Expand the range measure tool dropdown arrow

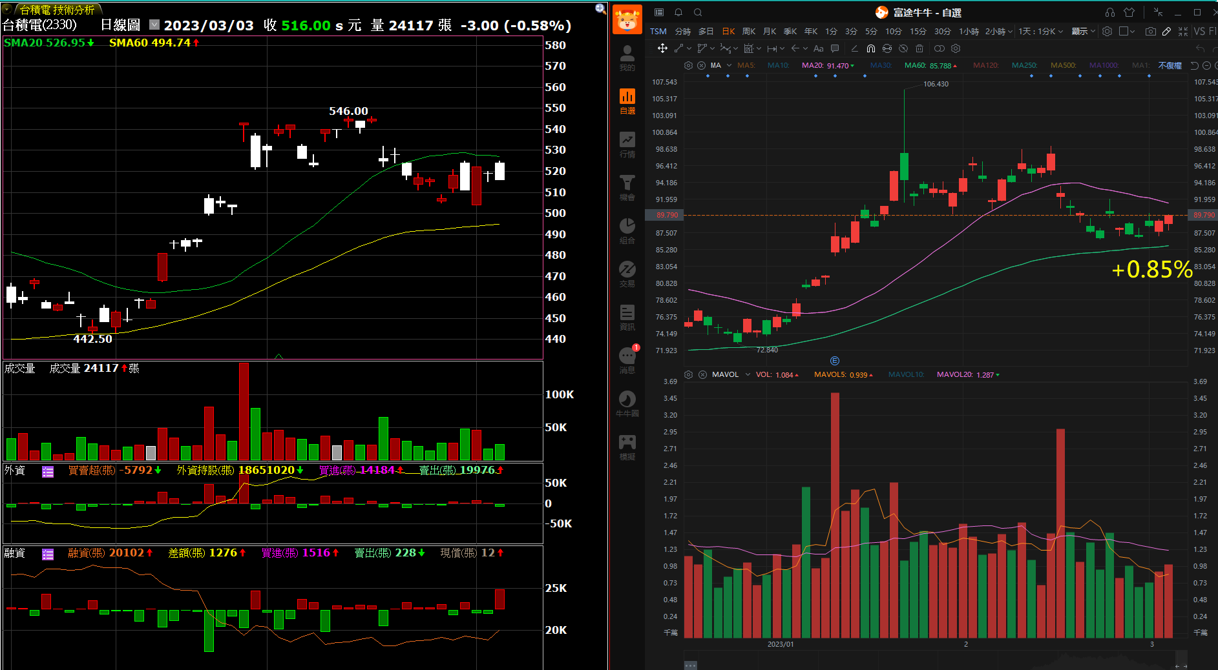782,48
